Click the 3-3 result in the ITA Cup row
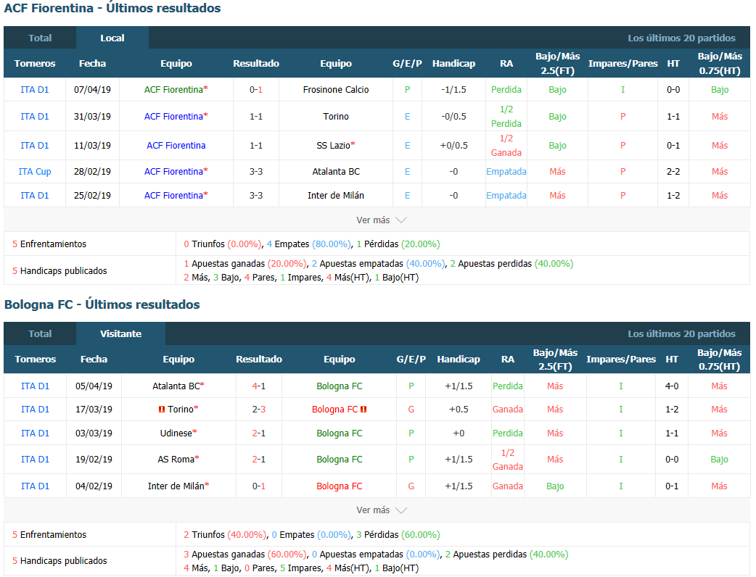The image size is (756, 577). 256,172
